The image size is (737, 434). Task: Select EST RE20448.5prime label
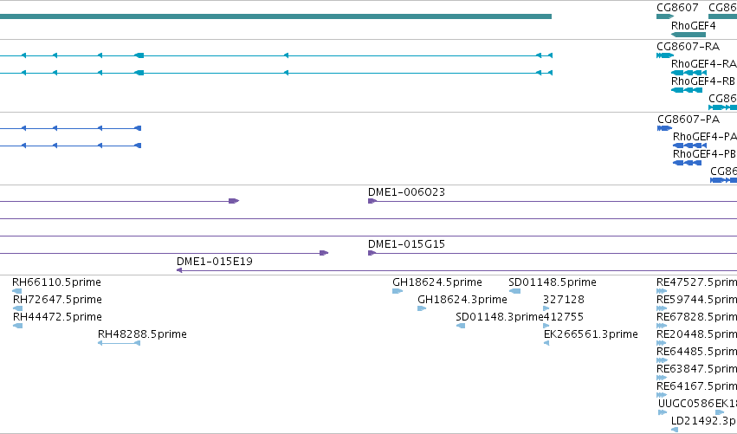[696, 334]
